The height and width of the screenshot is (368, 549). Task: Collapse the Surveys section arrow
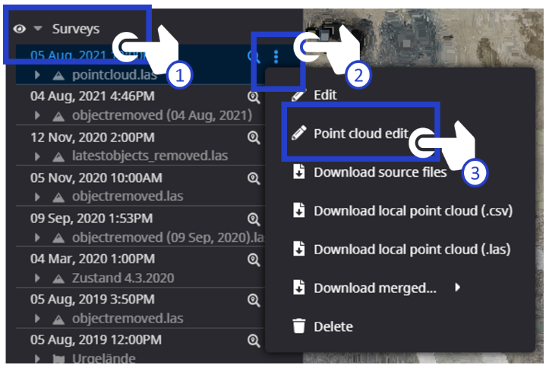click(x=38, y=28)
